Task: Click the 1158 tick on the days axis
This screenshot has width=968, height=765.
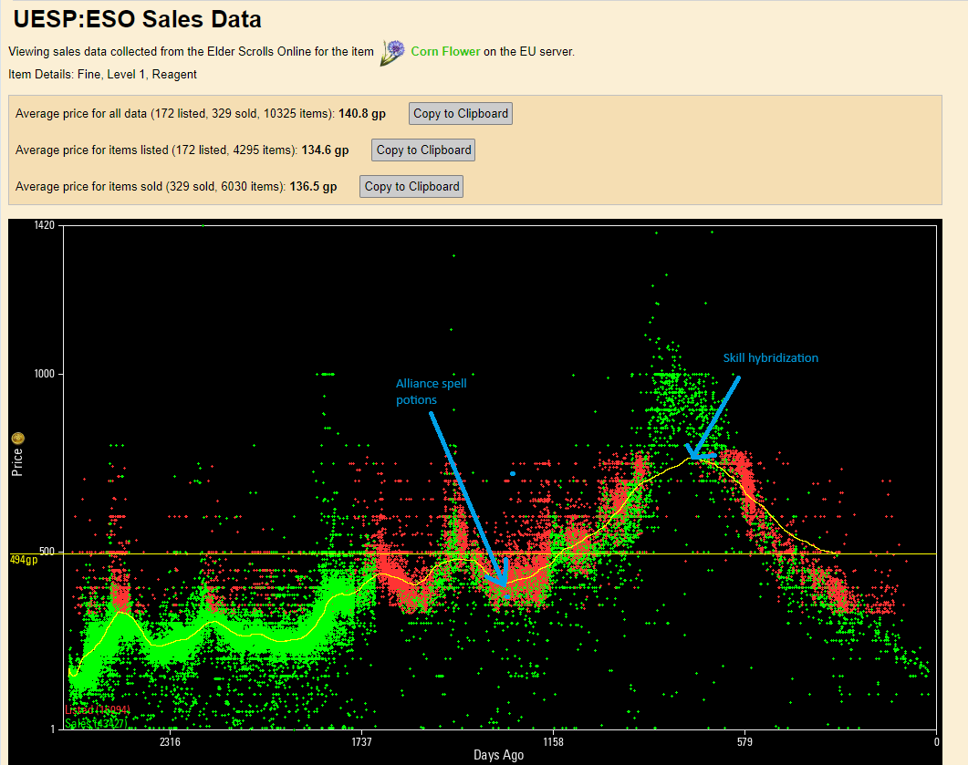Action: click(x=553, y=741)
